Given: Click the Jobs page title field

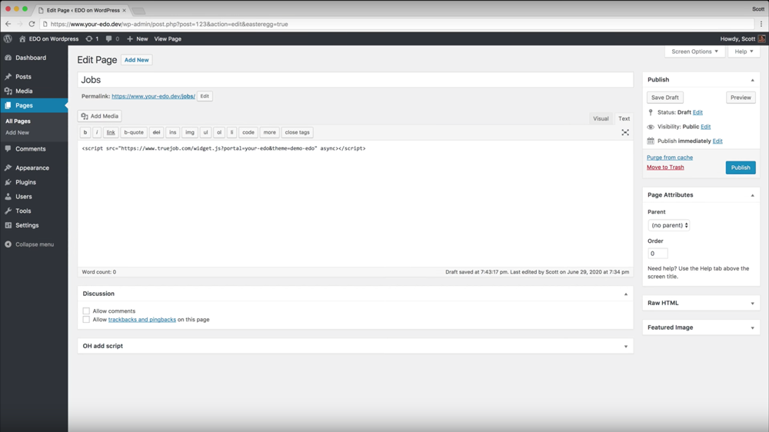Looking at the screenshot, I should [x=355, y=80].
